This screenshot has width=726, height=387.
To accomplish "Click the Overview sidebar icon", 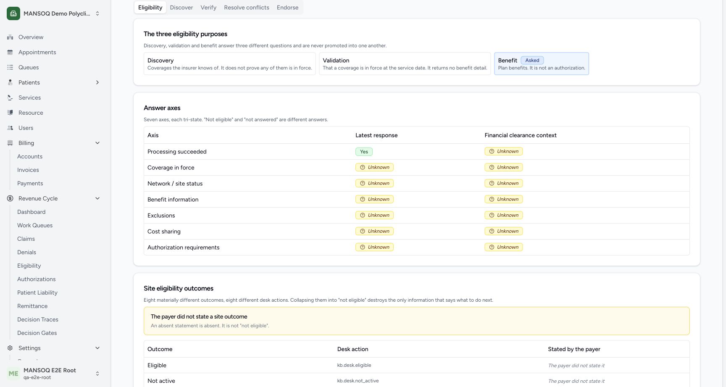I will [10, 37].
